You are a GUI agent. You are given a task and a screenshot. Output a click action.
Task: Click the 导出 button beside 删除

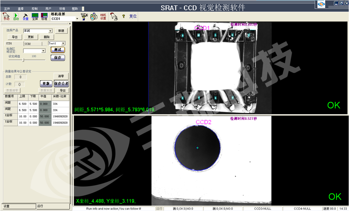coord(15,37)
